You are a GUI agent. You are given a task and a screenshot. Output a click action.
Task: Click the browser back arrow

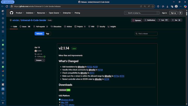tap(2, 6)
